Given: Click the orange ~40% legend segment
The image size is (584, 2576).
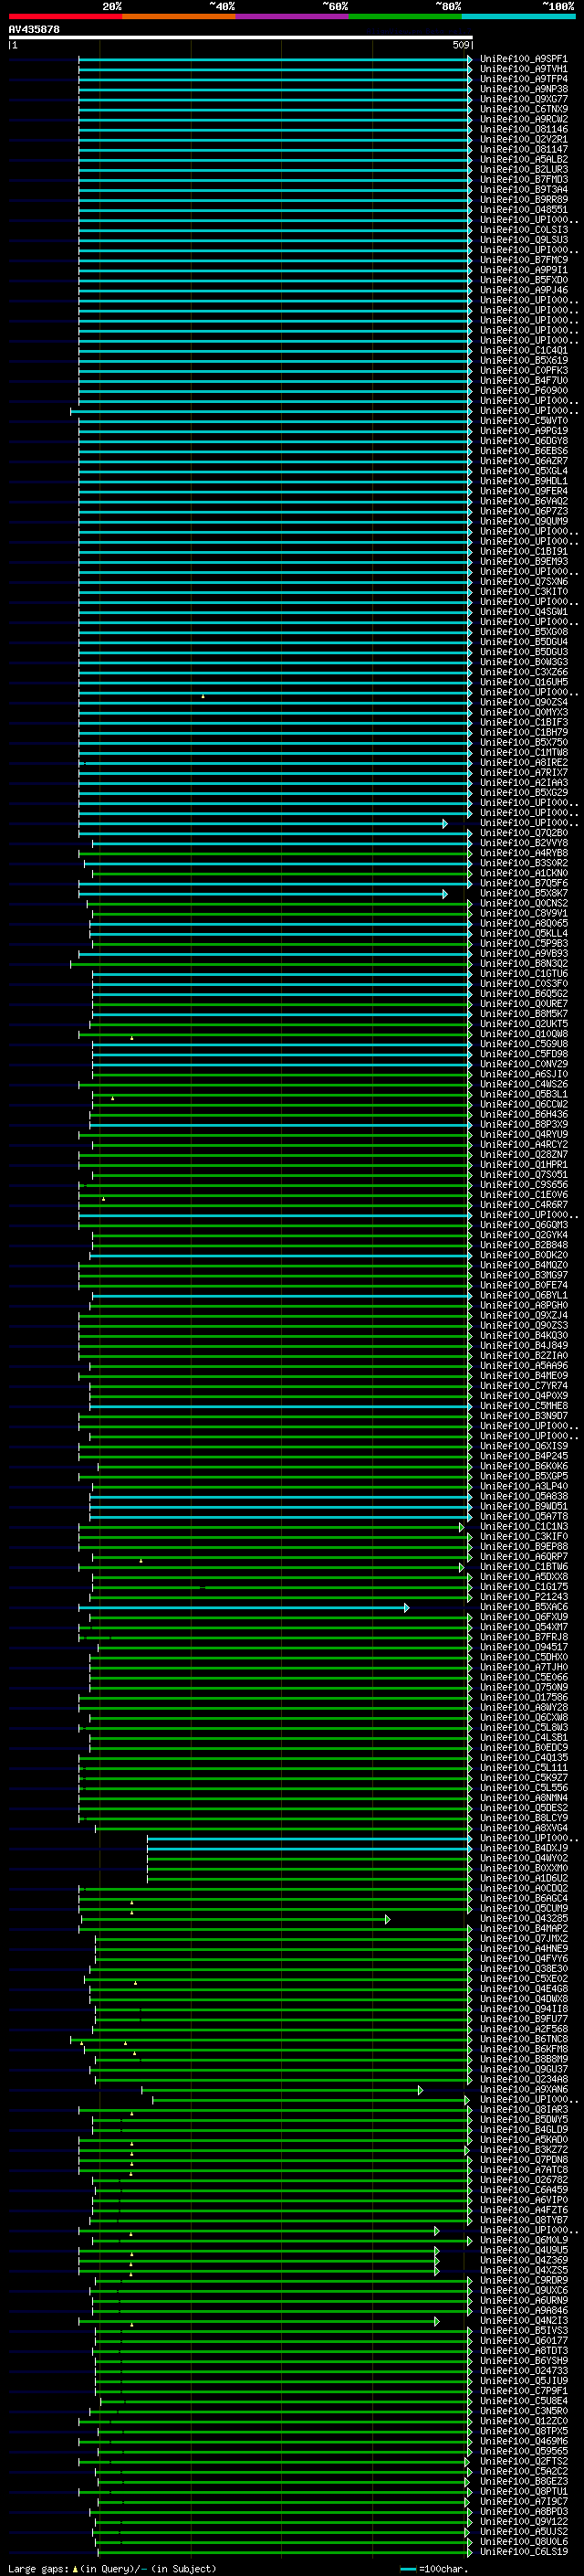Looking at the screenshot, I should 179,16.
